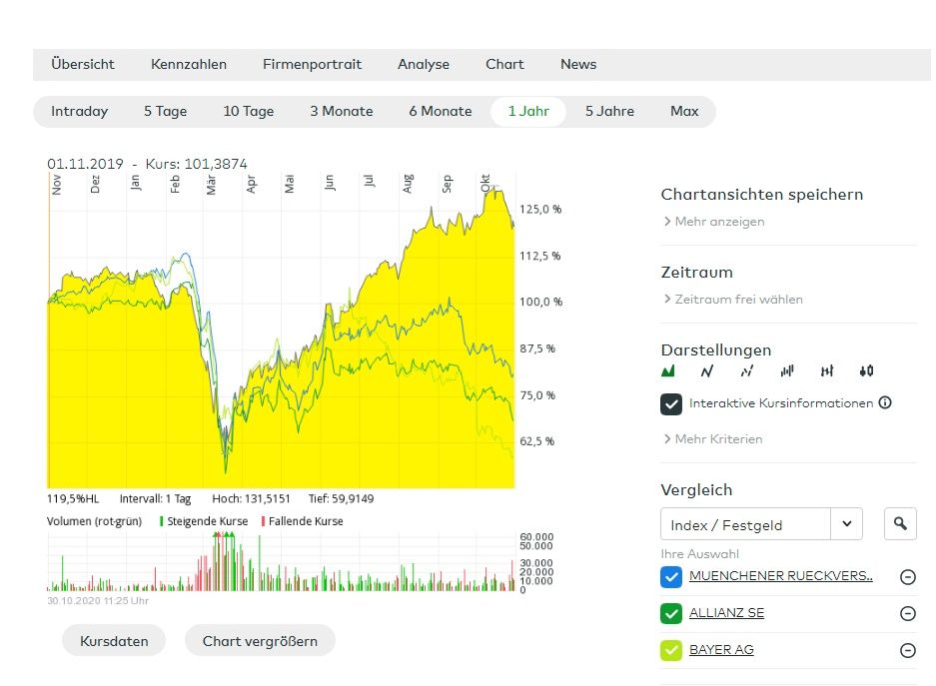Switch to the solid line chart icon

[707, 371]
